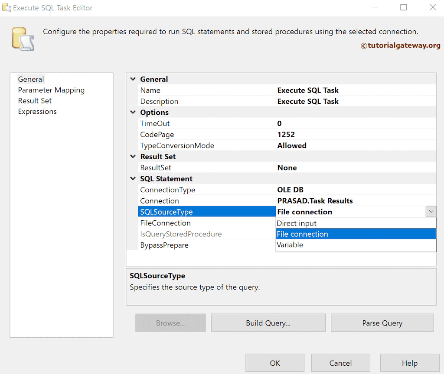Collapse the Options section chevron
The height and width of the screenshot is (374, 444).
point(133,112)
